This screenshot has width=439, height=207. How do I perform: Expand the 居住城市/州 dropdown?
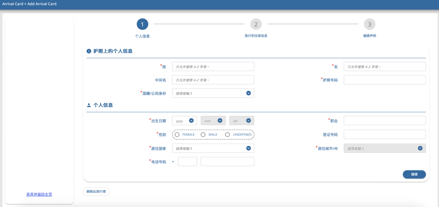tap(420, 148)
